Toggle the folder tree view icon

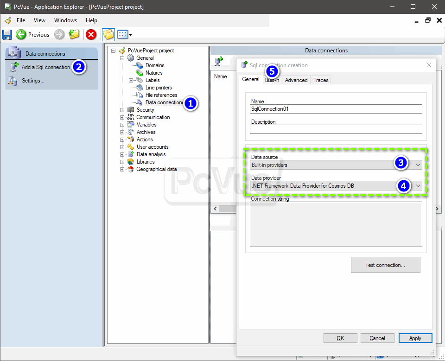(x=108, y=34)
